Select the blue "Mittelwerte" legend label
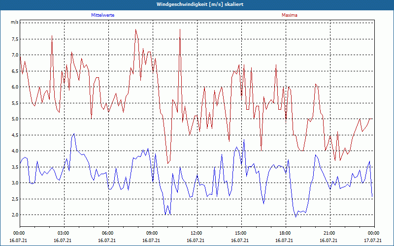Screen dimensions: 394x246 (x=103, y=15)
